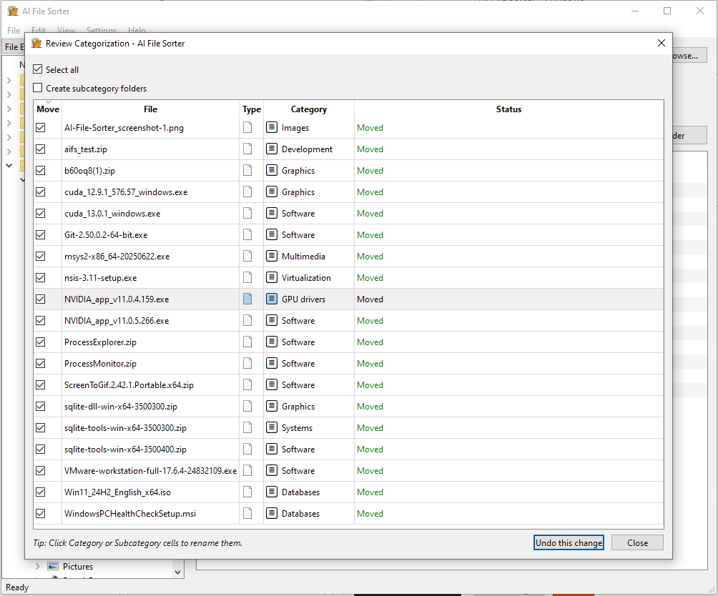This screenshot has height=596, width=718.
Task: Open the File menu in main window
Action: (14, 31)
